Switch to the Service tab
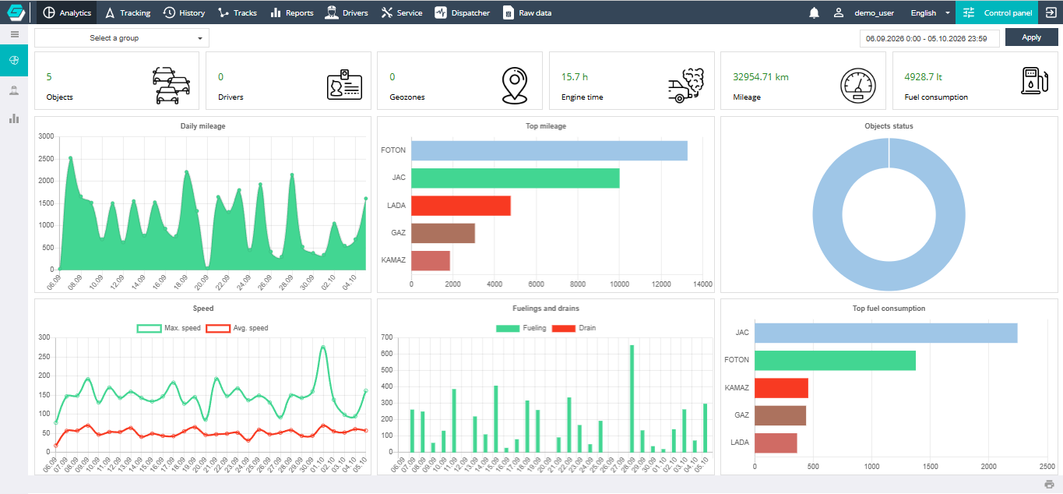The width and height of the screenshot is (1063, 494). click(x=402, y=12)
